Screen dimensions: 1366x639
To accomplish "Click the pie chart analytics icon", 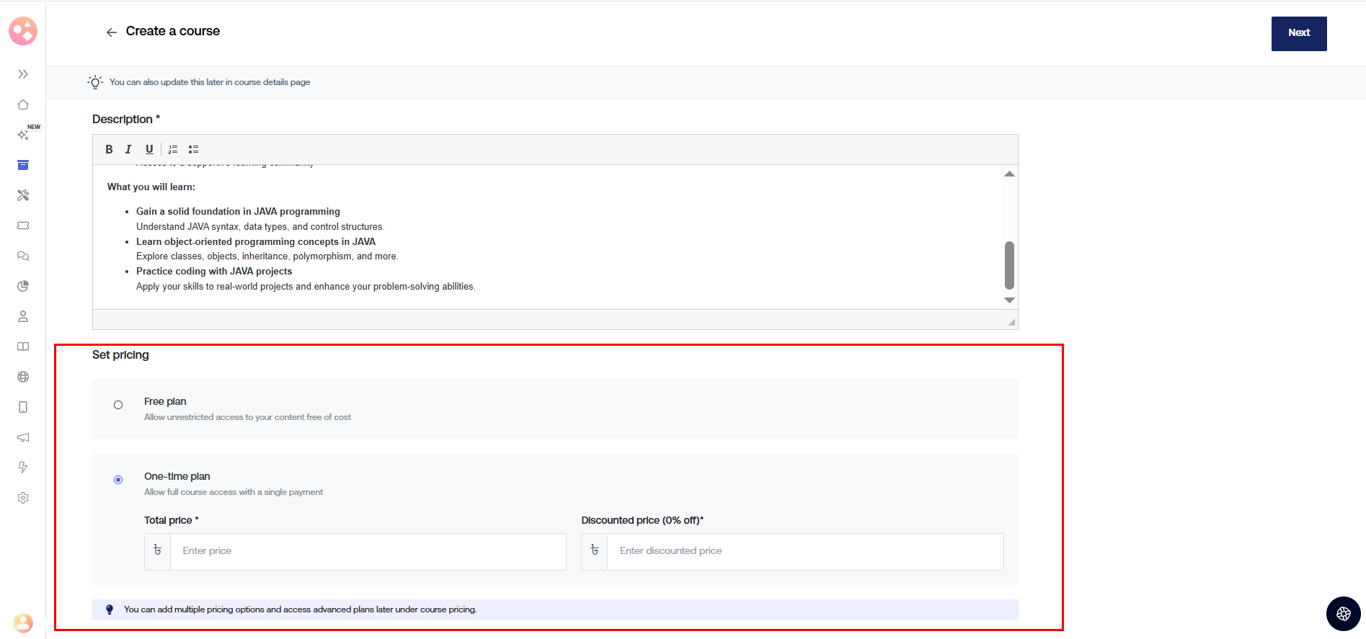I will click(x=23, y=286).
